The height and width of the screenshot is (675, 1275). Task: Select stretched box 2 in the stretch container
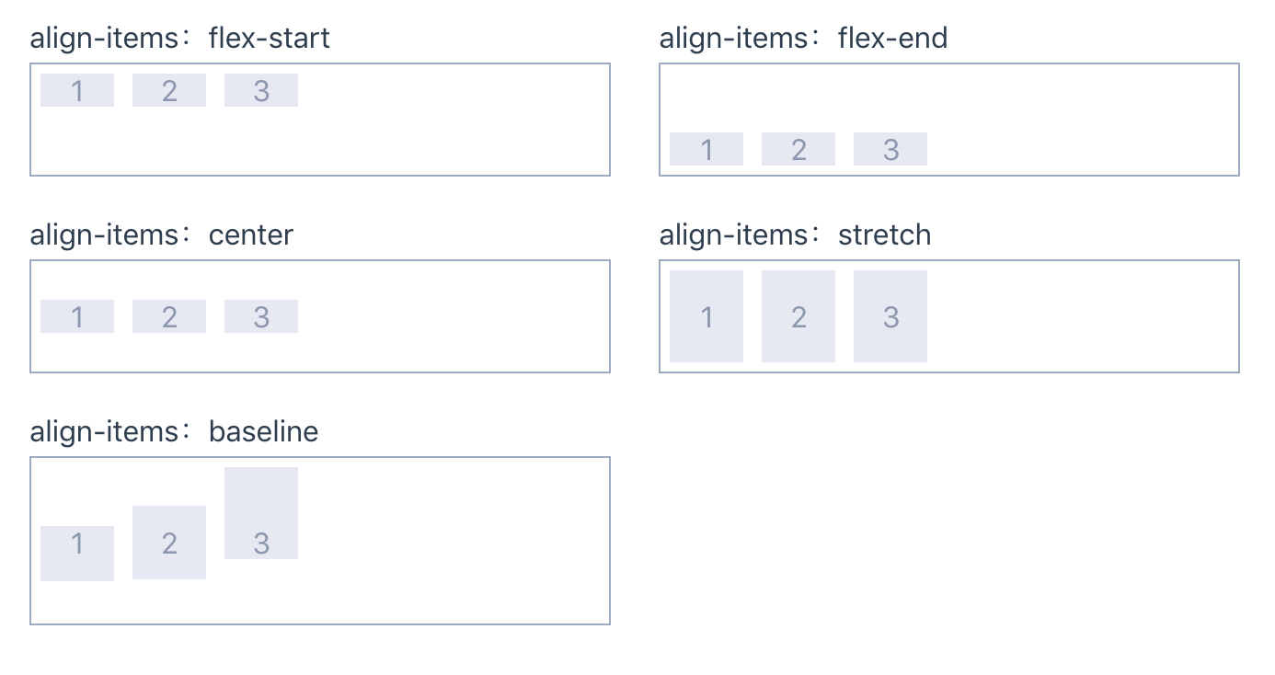pos(798,316)
